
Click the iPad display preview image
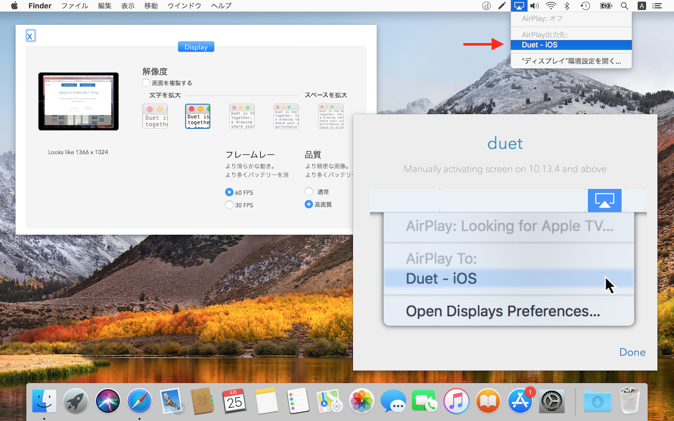tap(78, 101)
